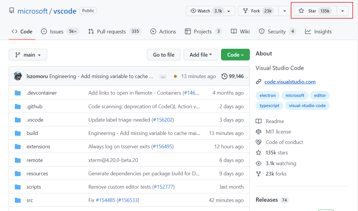
Task: Select the electron topic tag
Action: coord(268,95)
